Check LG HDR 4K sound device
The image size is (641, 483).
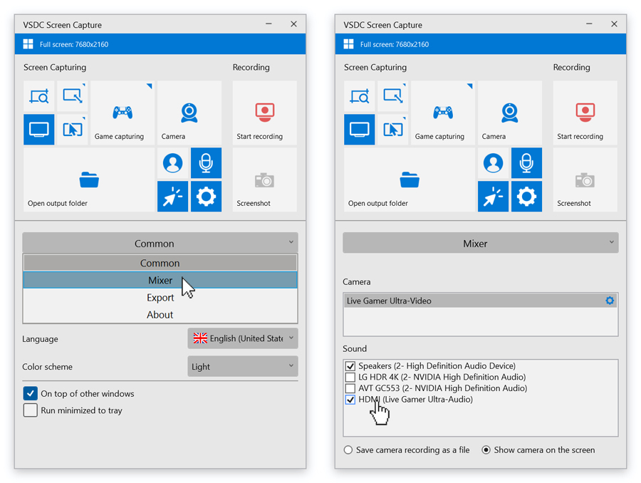[x=350, y=377]
